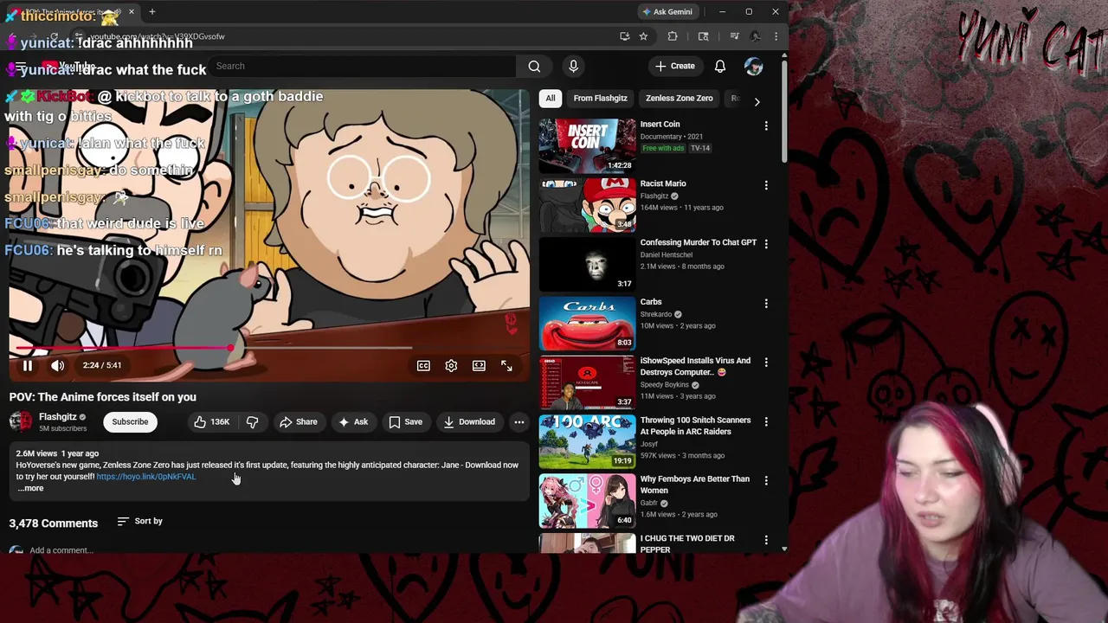This screenshot has height=623, width=1108.
Task: Open the Sort by comments dropdown
Action: [x=139, y=522]
